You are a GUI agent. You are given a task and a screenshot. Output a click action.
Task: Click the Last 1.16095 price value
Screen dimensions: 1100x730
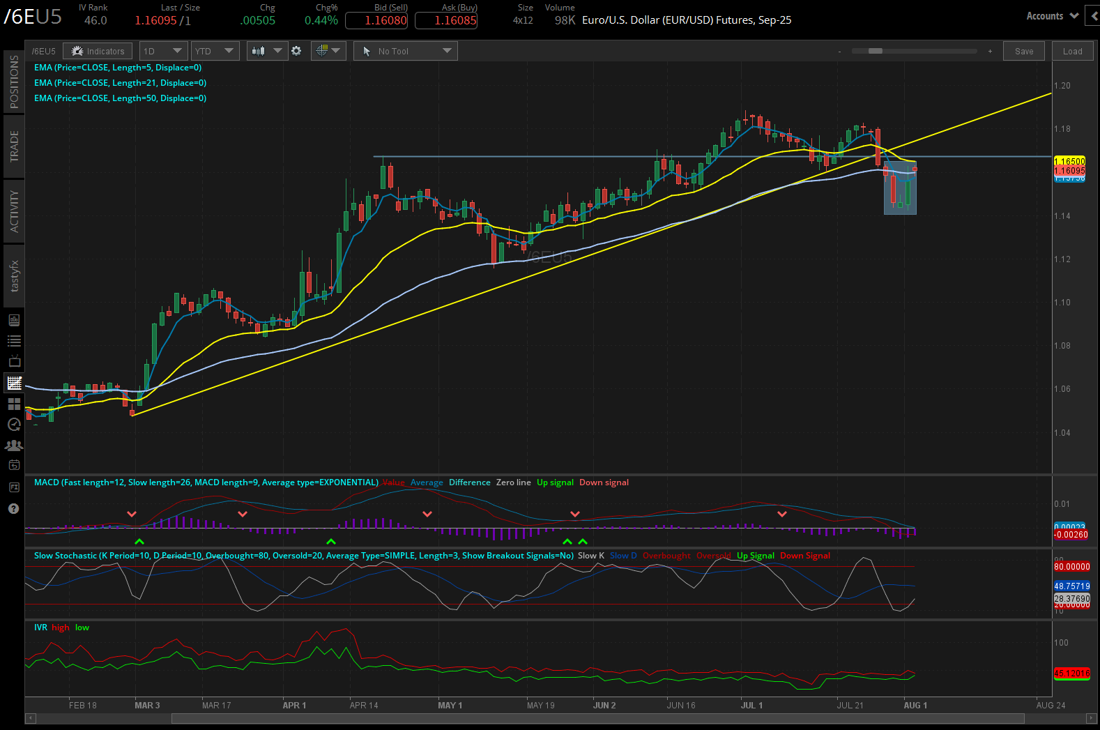pos(155,20)
